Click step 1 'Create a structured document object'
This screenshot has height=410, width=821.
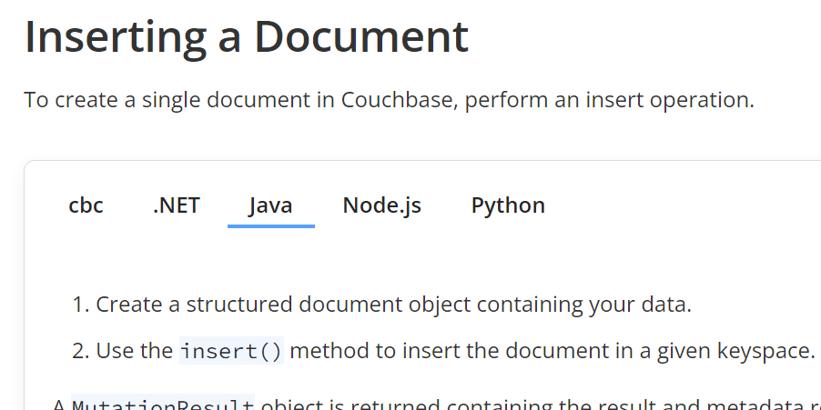coord(394,305)
